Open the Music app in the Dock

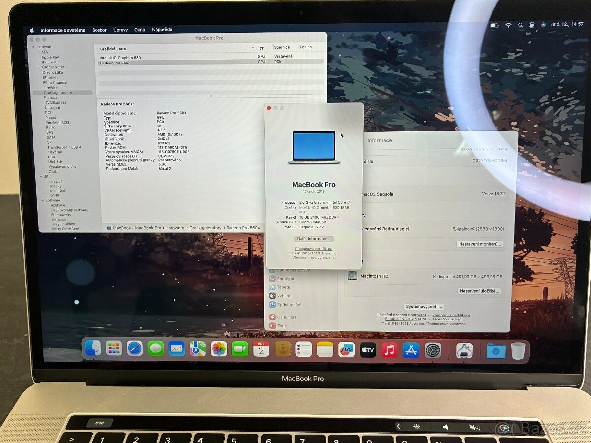pyautogui.click(x=390, y=350)
